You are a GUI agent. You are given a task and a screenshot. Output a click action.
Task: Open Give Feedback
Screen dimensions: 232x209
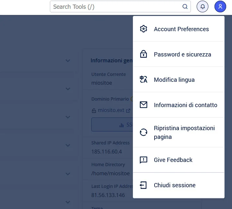[179, 160]
